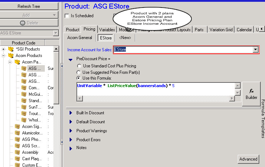Collapse the Acorn Products folder node
The width and height of the screenshot is (265, 167).
tap(3, 56)
